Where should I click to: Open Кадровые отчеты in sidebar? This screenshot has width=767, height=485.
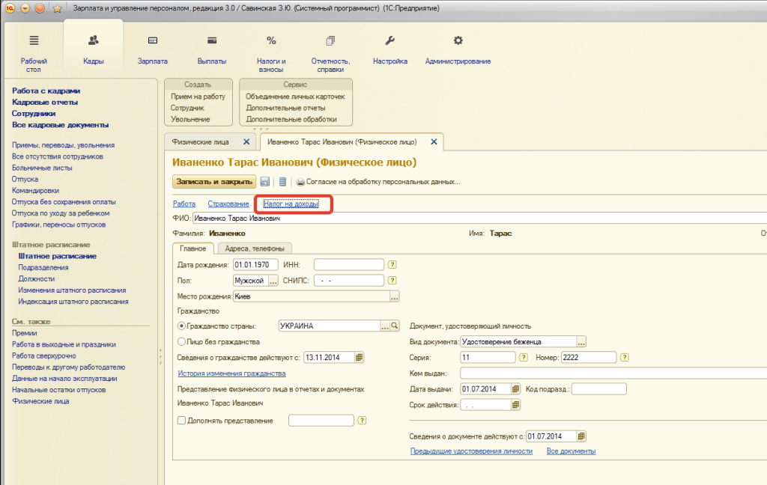45,102
